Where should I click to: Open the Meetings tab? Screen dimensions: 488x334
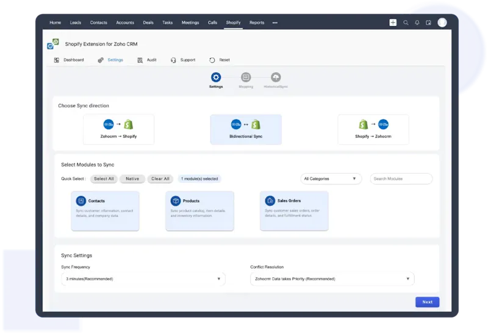tap(190, 23)
